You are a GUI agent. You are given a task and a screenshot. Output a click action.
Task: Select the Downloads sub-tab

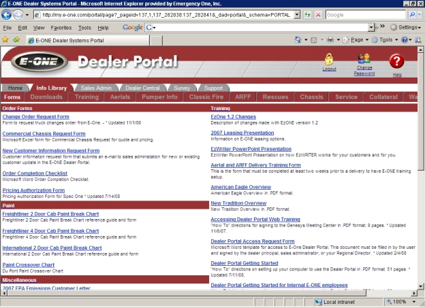tap(46, 97)
